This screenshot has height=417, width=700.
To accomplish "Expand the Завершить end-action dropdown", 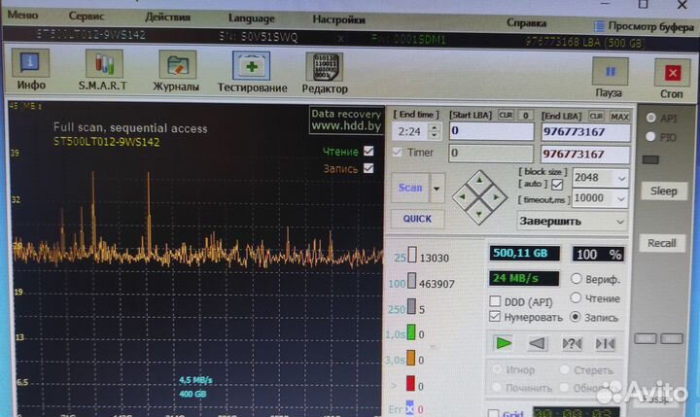I will [620, 221].
